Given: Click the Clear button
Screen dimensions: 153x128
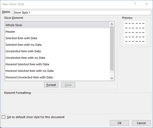Looking at the screenshot, I should pyautogui.click(x=68, y=85).
